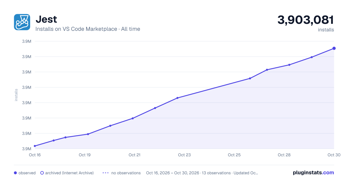
Task: Click the hollow 'archived' legend circle
Action: click(x=42, y=173)
